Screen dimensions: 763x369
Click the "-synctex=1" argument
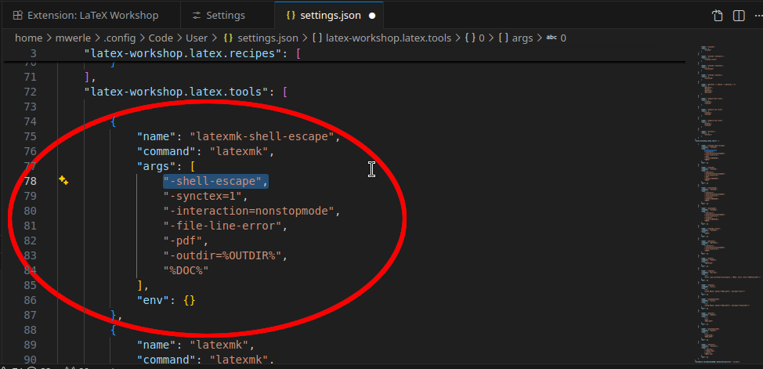pyautogui.click(x=203, y=196)
